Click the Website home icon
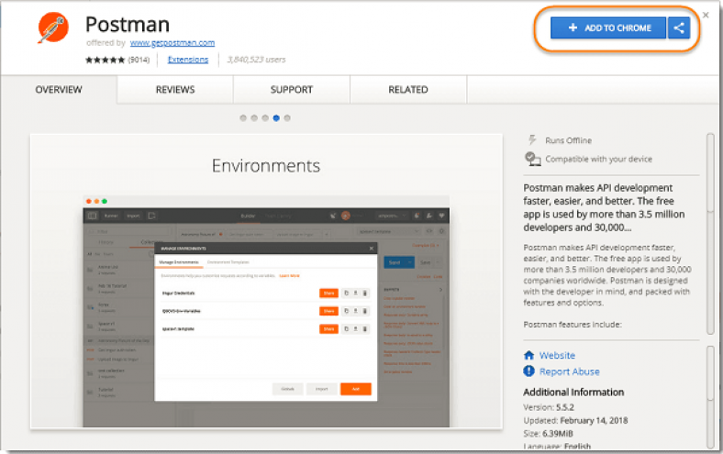 click(528, 355)
